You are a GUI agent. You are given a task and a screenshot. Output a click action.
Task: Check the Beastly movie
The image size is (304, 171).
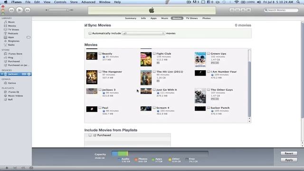pyautogui.click(x=100, y=54)
